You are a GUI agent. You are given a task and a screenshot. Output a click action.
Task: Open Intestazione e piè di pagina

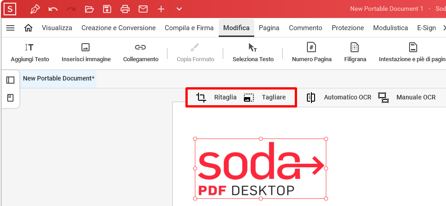coord(412,53)
